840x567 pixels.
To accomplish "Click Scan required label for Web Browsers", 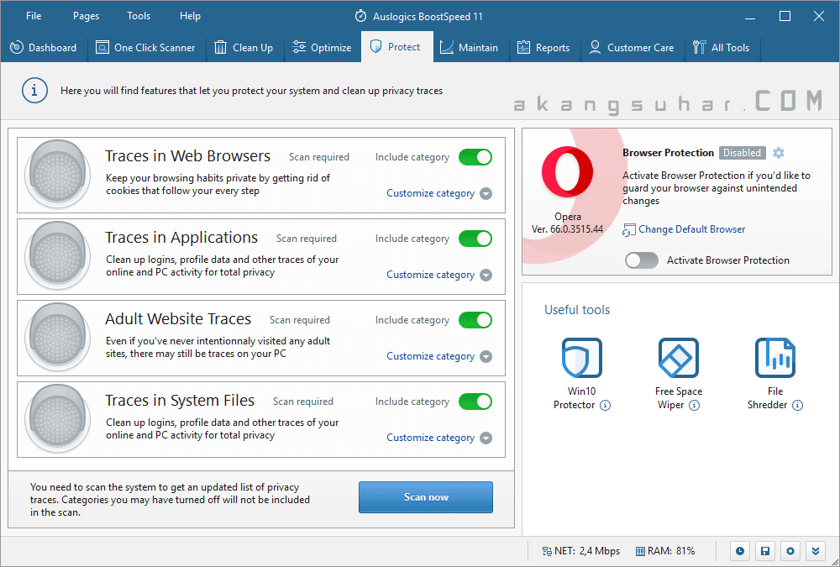I will tap(318, 157).
